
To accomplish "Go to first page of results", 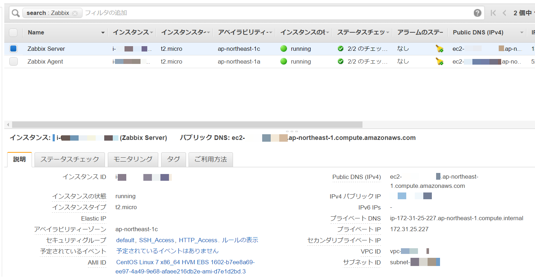I will 493,13.
